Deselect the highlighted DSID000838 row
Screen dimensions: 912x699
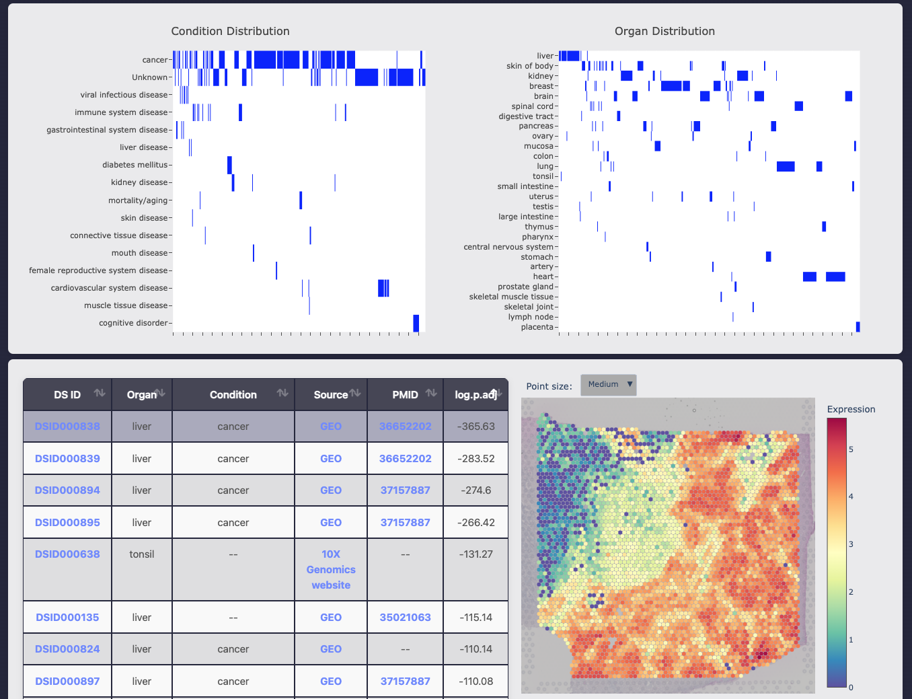pyautogui.click(x=233, y=426)
